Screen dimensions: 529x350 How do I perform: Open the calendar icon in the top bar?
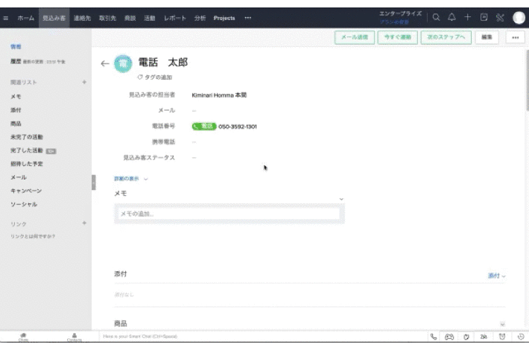click(484, 17)
